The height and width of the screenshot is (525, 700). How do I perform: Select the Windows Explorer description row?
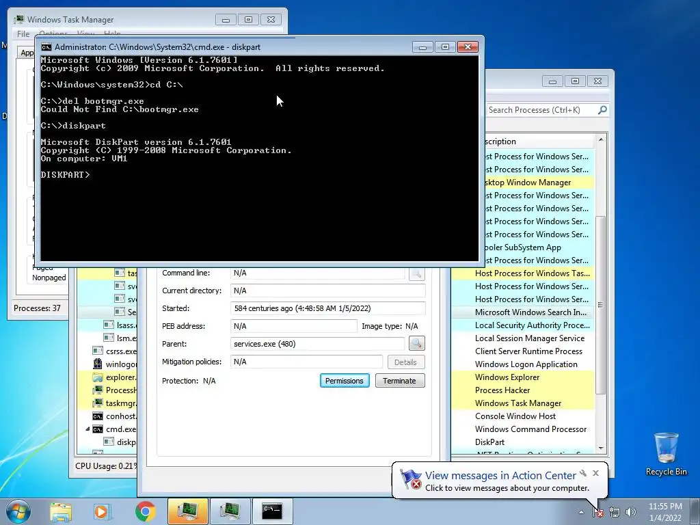click(x=523, y=377)
